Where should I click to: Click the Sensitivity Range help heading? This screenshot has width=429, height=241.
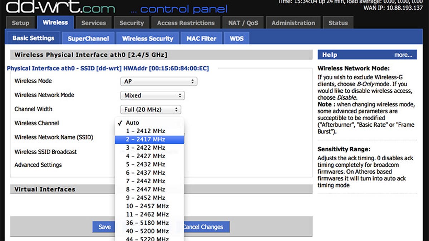point(344,150)
